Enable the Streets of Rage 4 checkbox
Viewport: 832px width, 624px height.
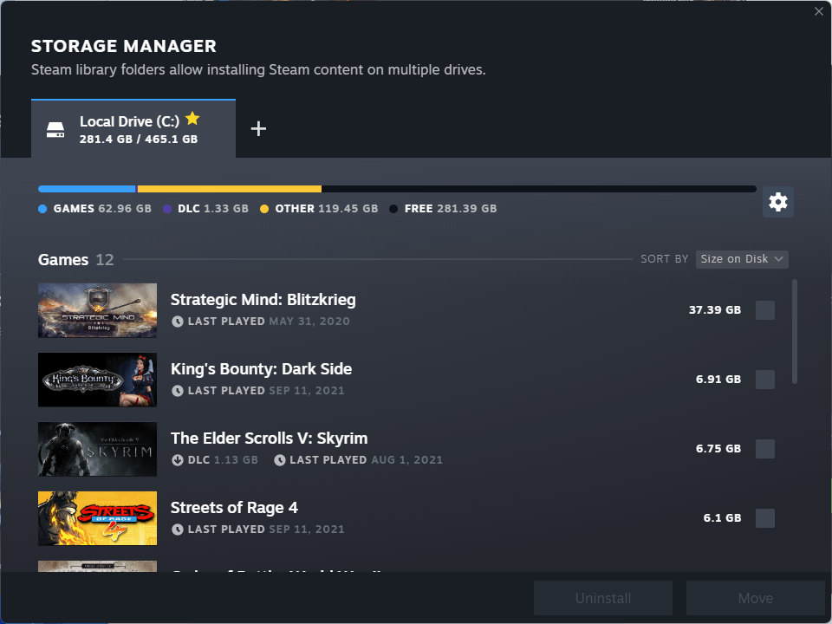click(x=765, y=518)
